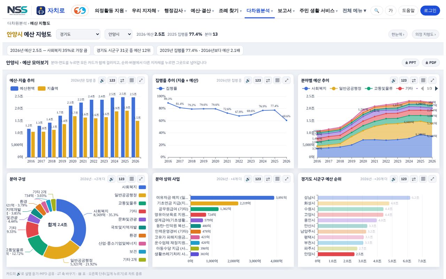Image resolution: width=446 pixels, height=279 pixels.
Task: Download the PDF export
Action: tap(431, 63)
